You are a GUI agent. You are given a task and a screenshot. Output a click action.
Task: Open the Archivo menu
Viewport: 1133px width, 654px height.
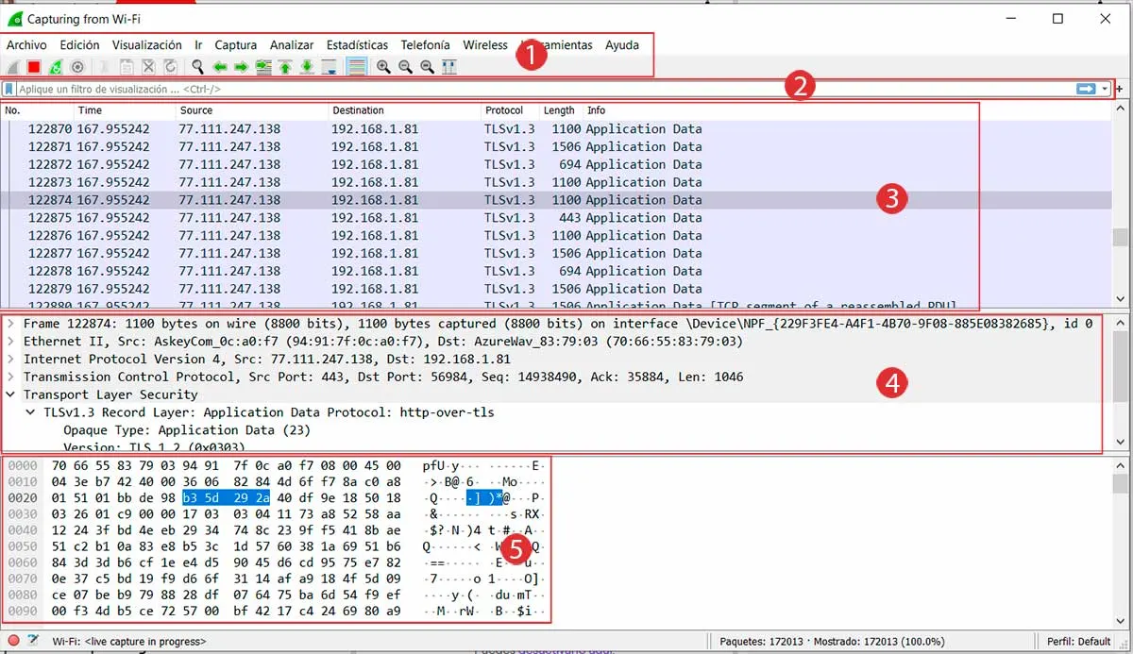26,44
